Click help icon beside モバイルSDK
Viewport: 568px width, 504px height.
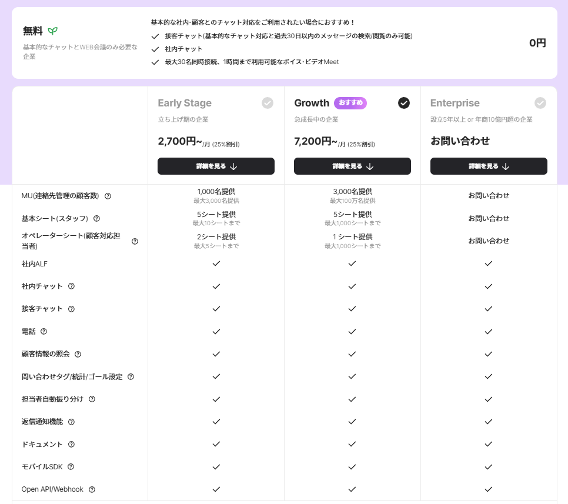(71, 466)
